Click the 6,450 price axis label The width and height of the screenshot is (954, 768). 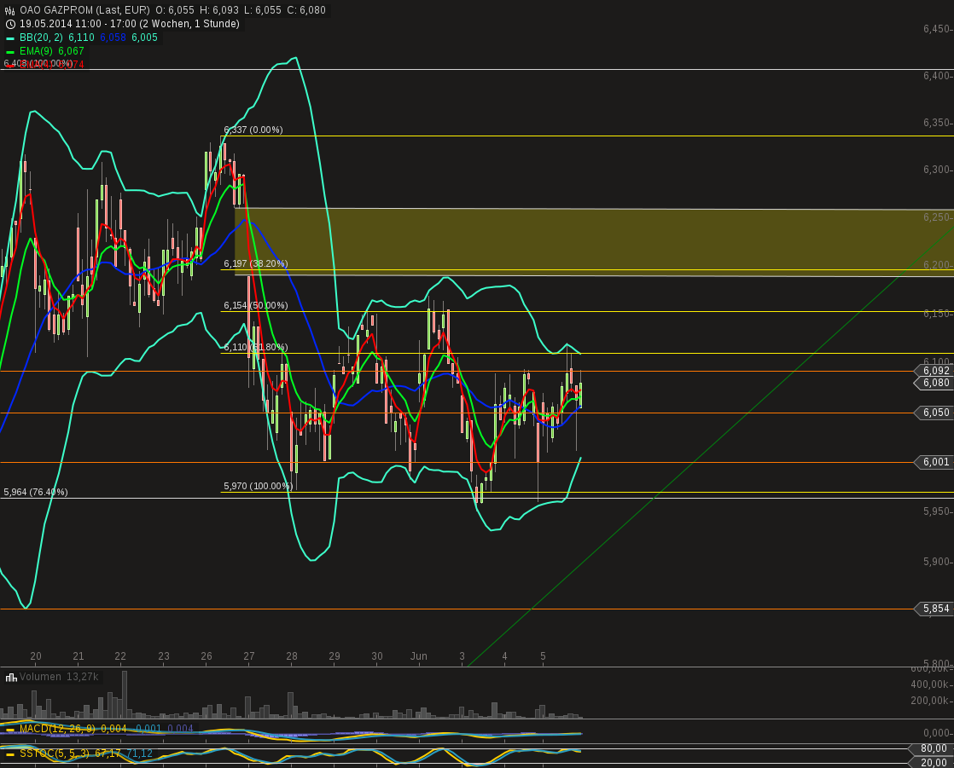(x=936, y=29)
